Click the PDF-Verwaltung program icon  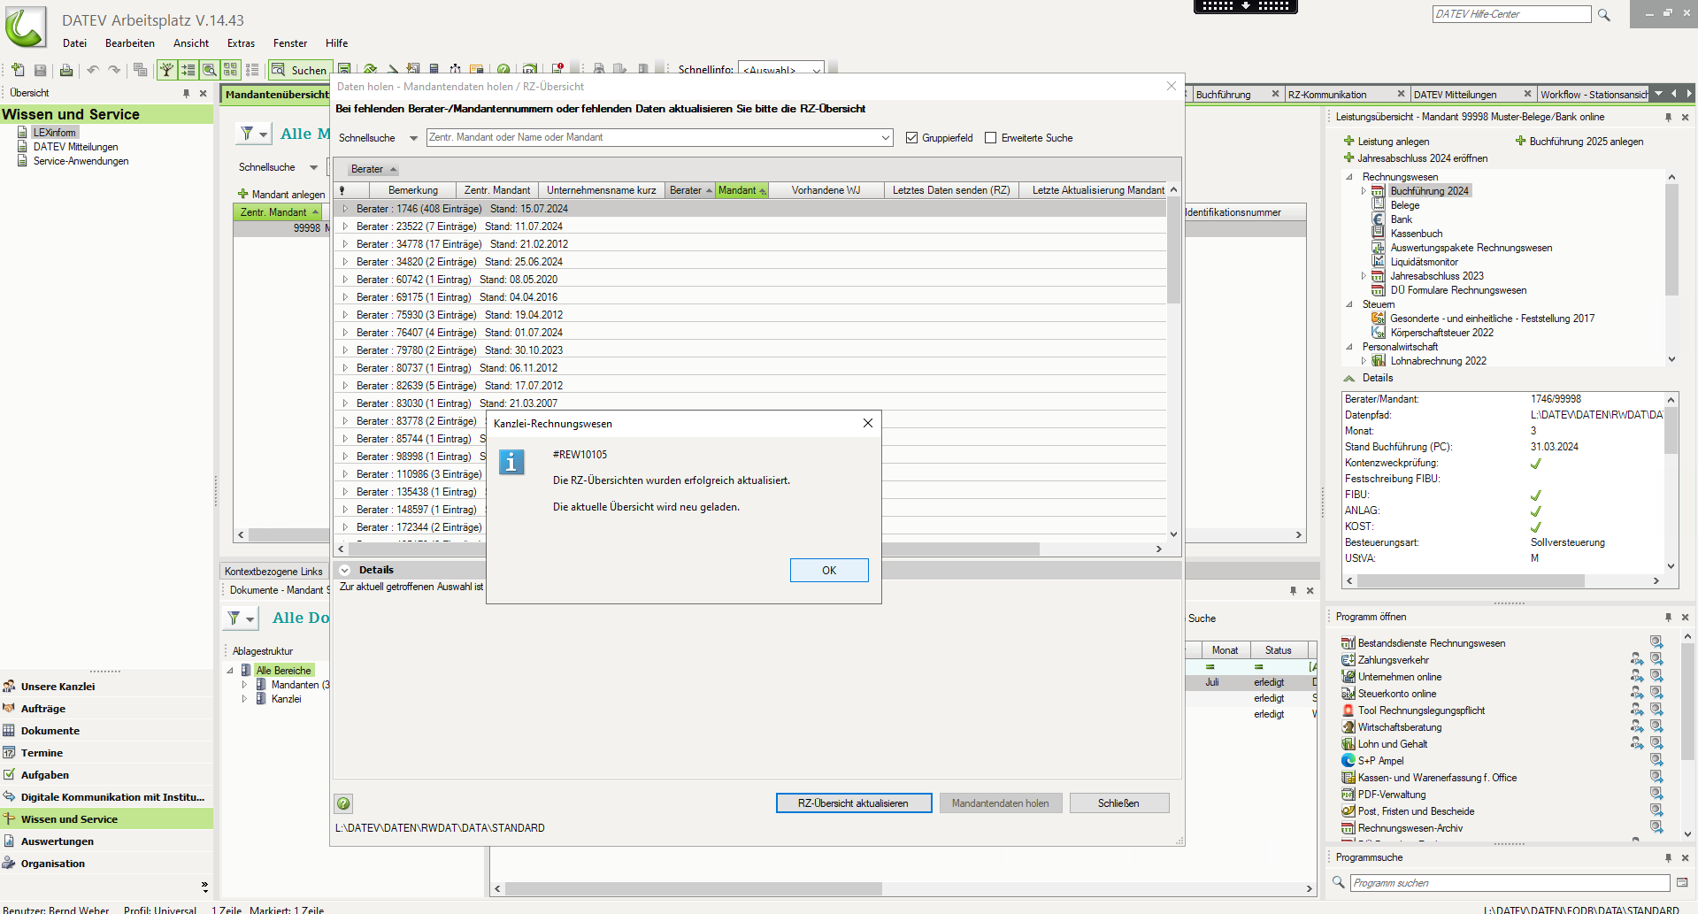[1348, 795]
